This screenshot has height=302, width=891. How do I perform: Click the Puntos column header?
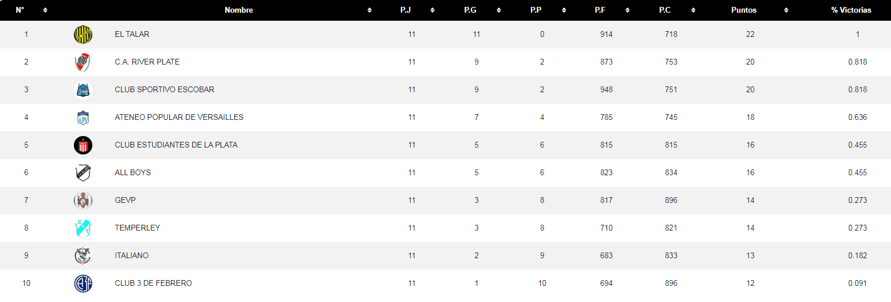tap(744, 10)
